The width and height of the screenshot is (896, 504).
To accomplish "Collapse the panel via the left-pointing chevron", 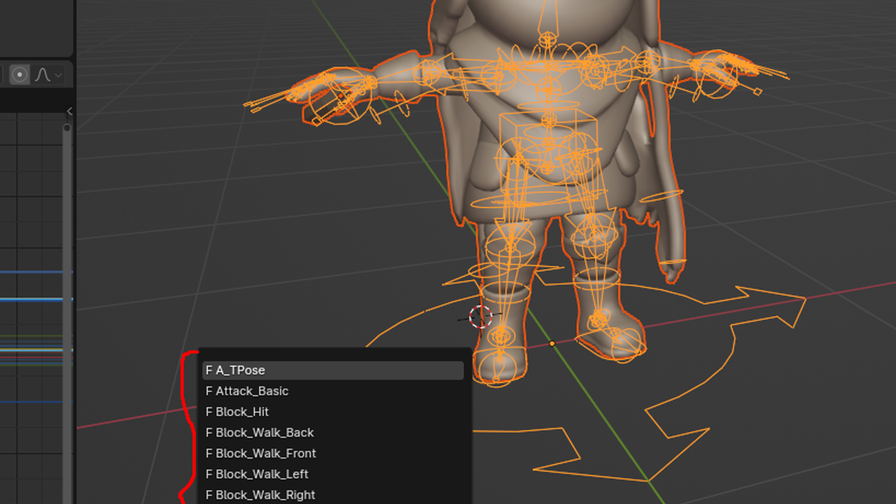I will pos(69,111).
